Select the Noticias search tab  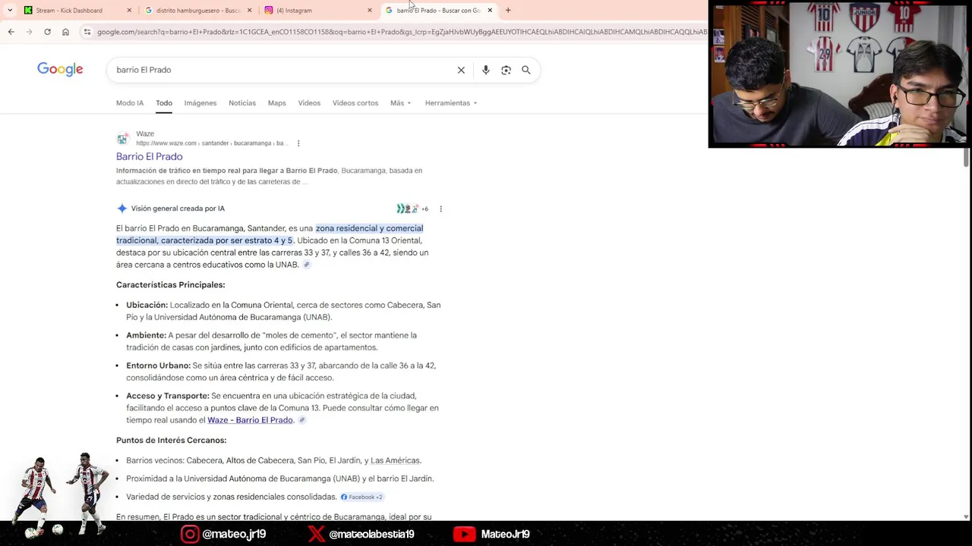242,103
